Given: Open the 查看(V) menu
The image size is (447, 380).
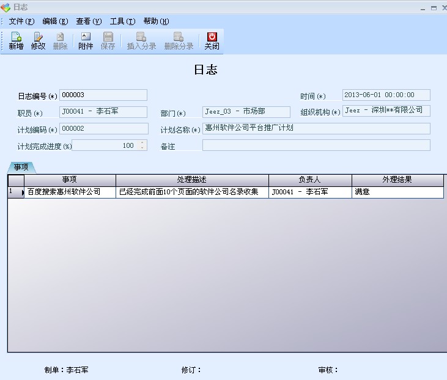Looking at the screenshot, I should point(89,21).
